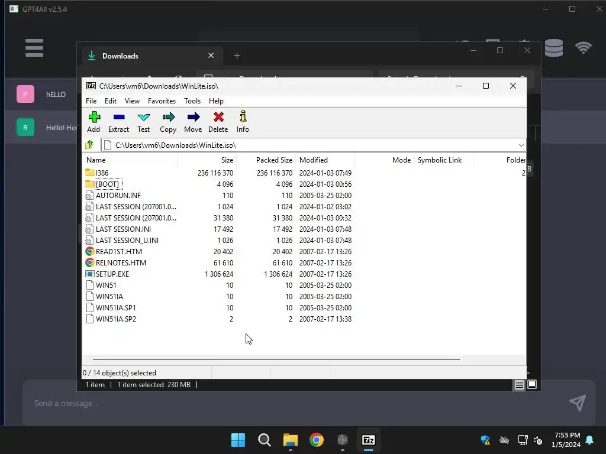Image resolution: width=606 pixels, height=454 pixels.
Task: Open the Help menu
Action: (216, 100)
